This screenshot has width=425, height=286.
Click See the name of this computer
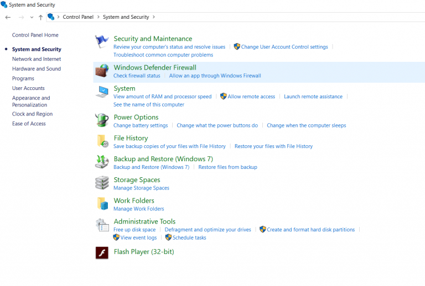(149, 104)
